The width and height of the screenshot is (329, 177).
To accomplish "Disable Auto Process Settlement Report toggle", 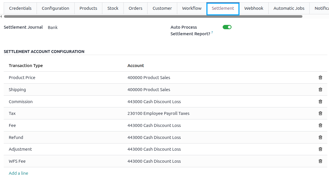I will (x=227, y=27).
